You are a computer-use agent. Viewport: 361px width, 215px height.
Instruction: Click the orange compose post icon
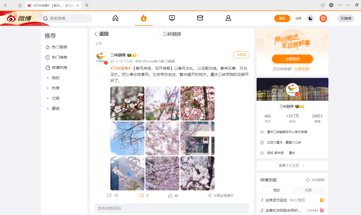coord(323,18)
